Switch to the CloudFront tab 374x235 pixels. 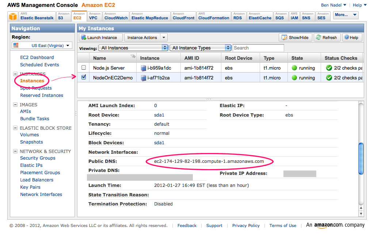point(183,16)
